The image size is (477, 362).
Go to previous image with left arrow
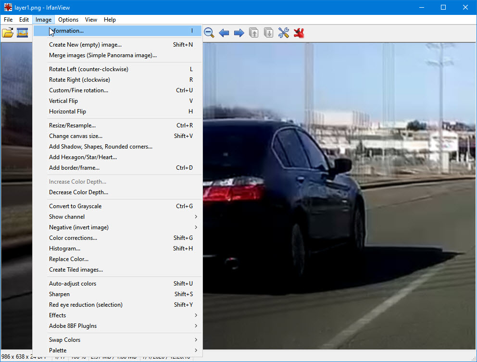point(224,33)
